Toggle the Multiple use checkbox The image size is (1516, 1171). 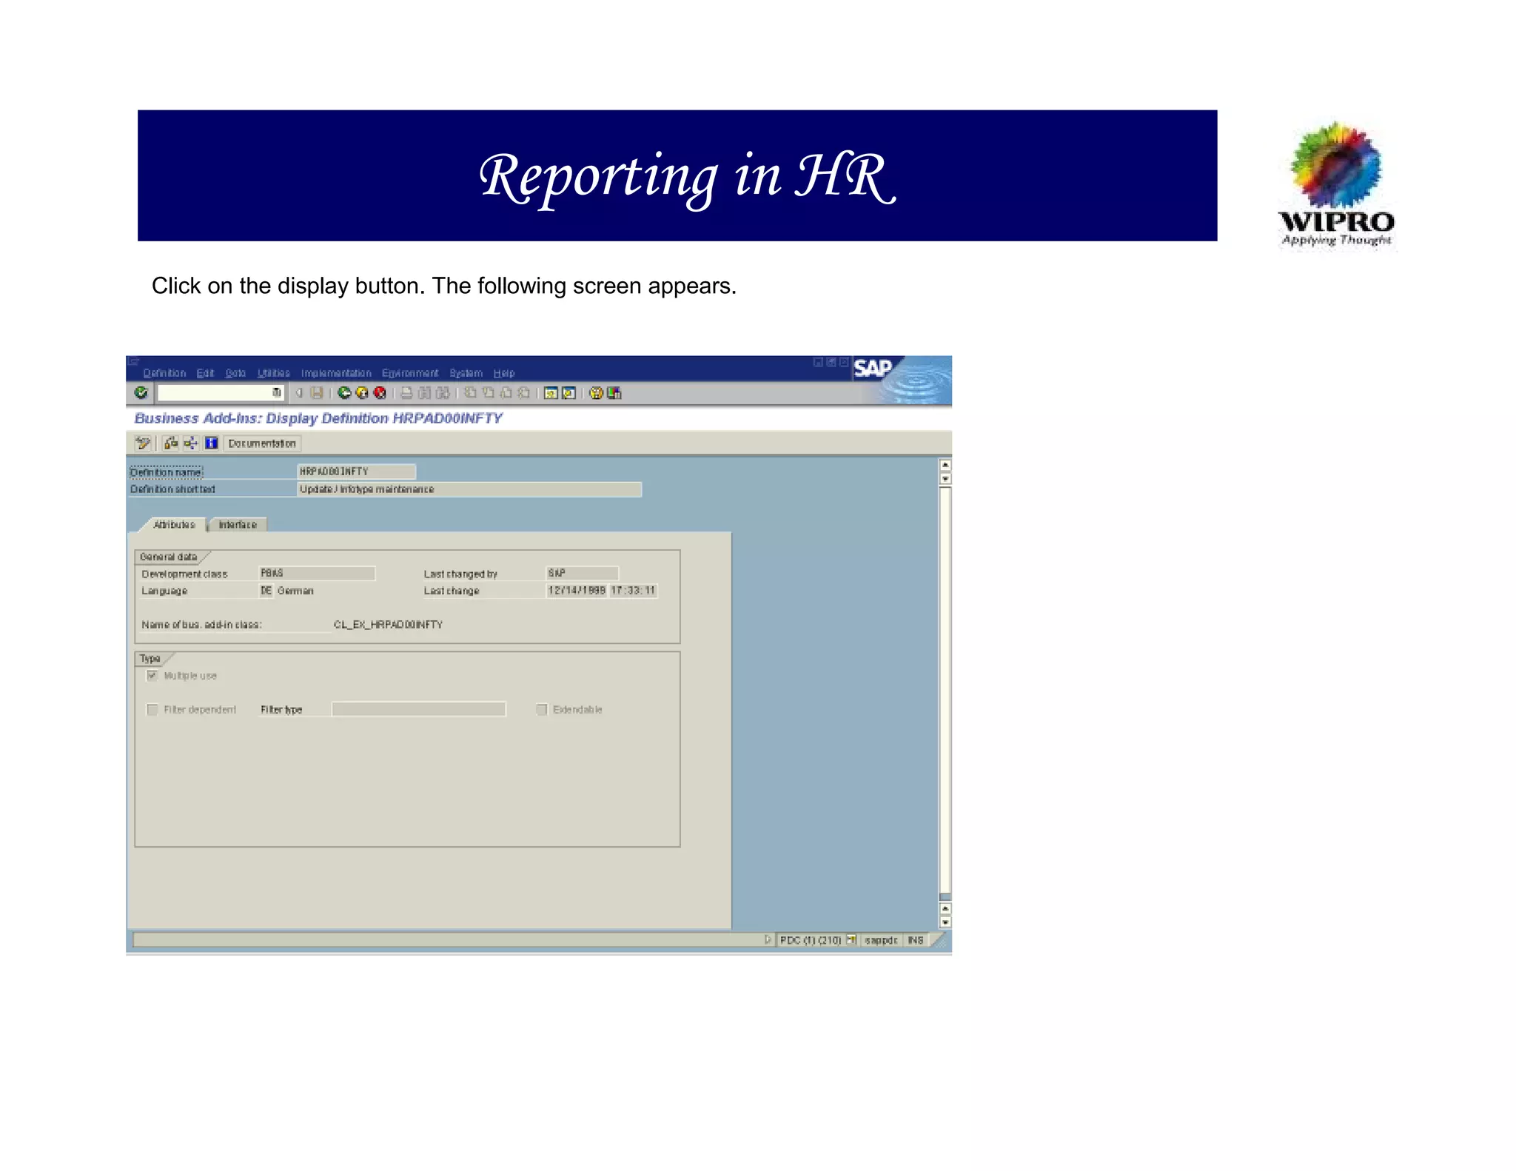point(152,676)
